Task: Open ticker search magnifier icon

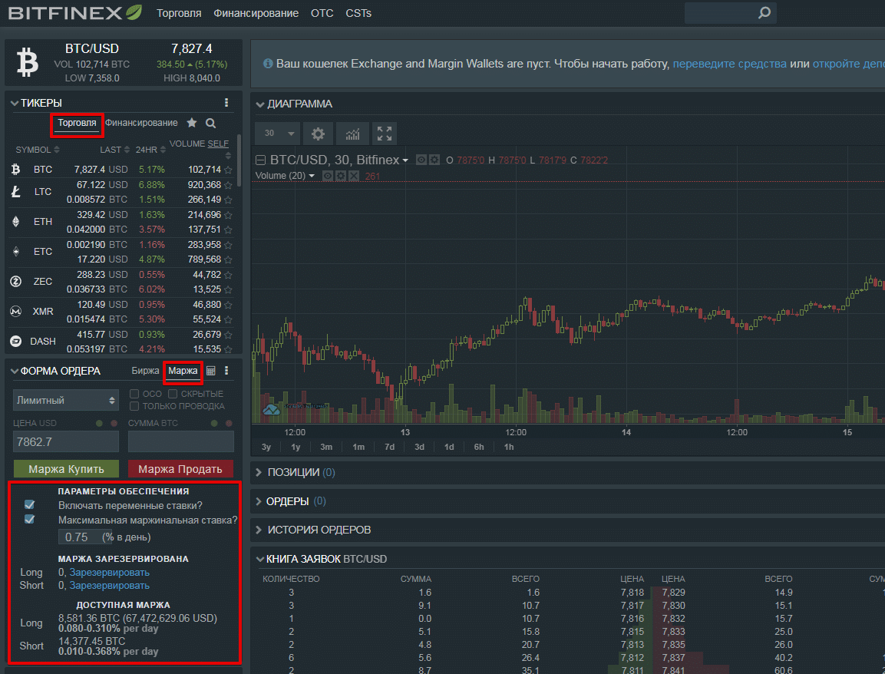Action: coord(210,123)
